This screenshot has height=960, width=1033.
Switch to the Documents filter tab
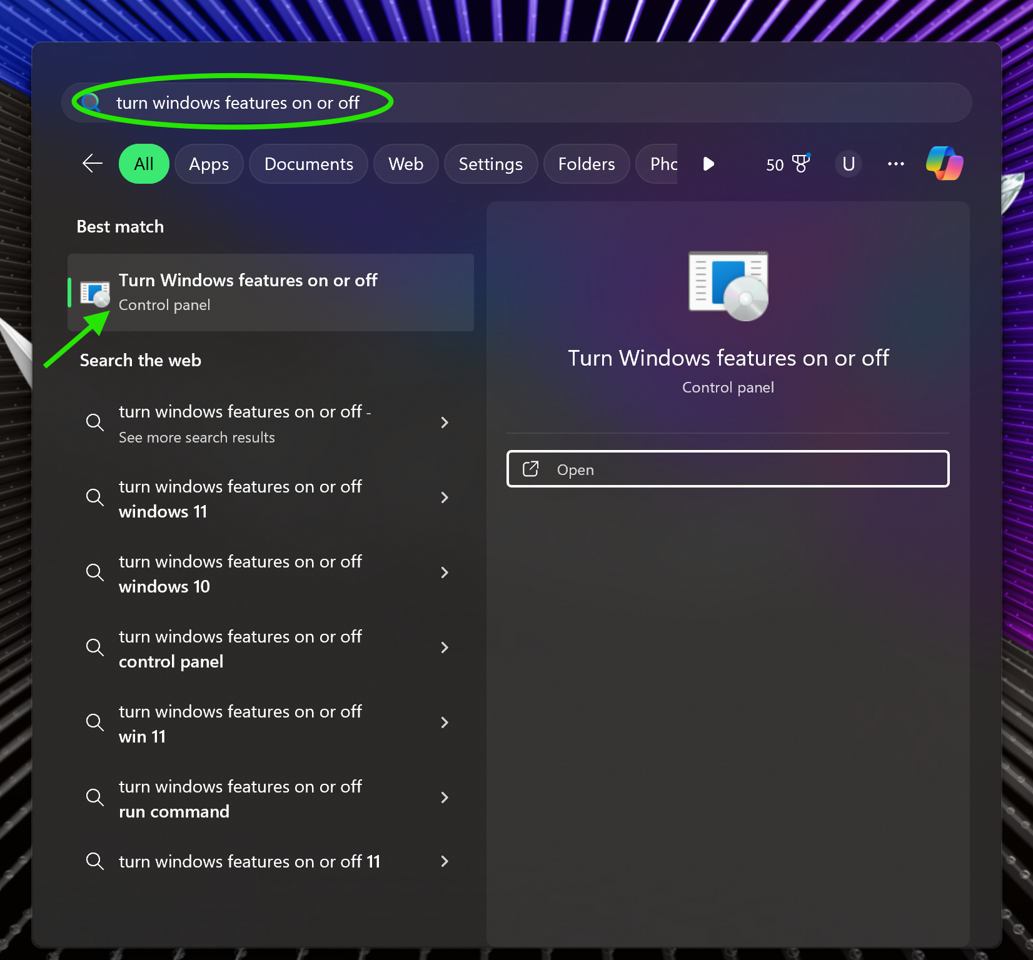pos(308,164)
